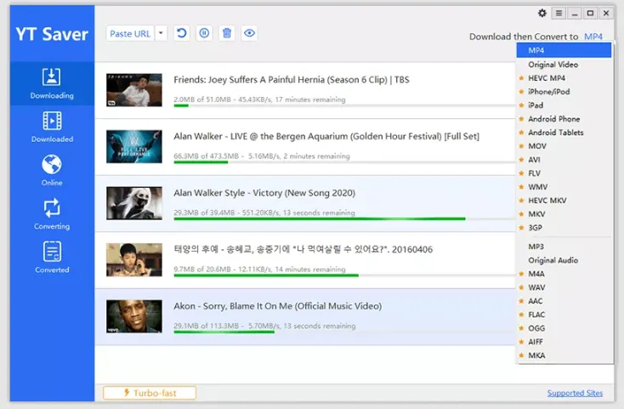Image resolution: width=624 pixels, height=409 pixels.
Task: Select Original Audio format
Action: coord(564,260)
